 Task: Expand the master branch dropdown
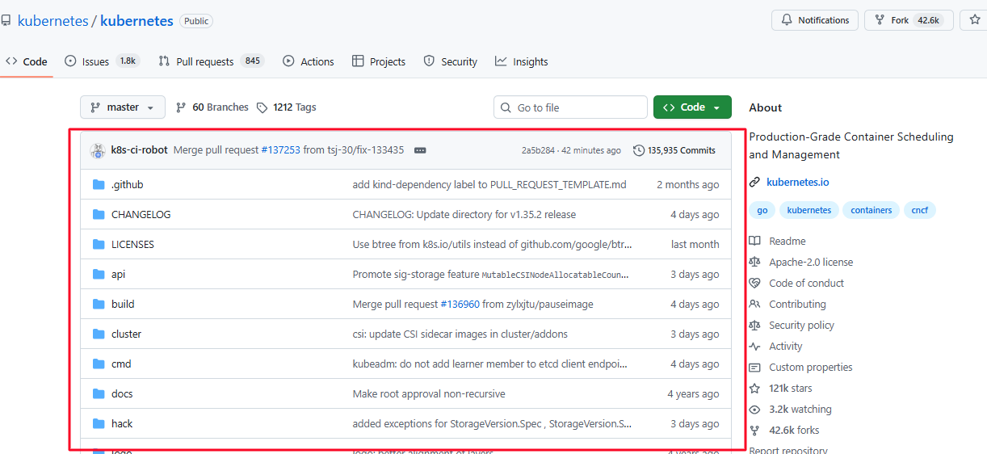pos(123,107)
